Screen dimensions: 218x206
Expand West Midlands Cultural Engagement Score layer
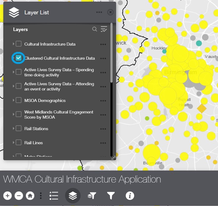(13, 114)
